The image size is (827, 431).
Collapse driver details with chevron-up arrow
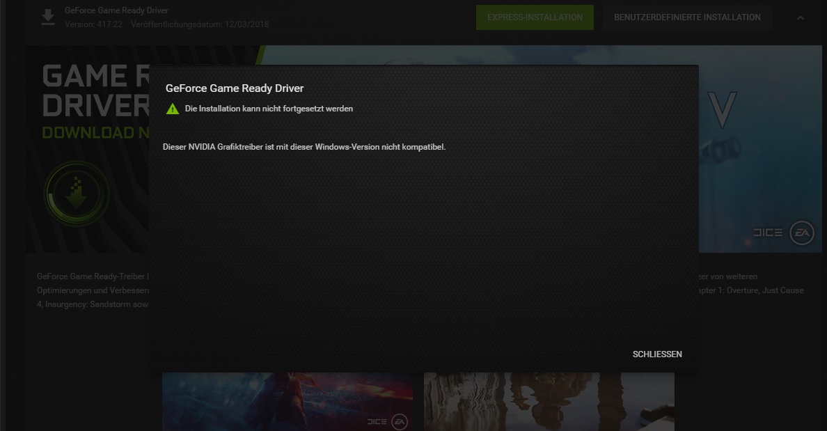click(x=800, y=17)
